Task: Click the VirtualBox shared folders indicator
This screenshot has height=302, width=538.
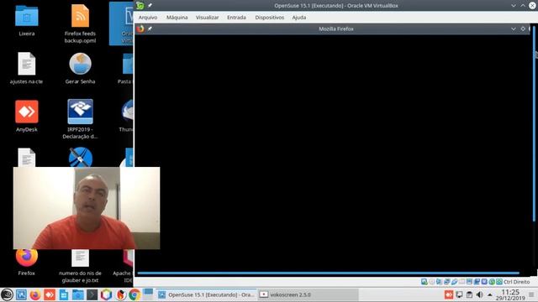Action: 462,282
